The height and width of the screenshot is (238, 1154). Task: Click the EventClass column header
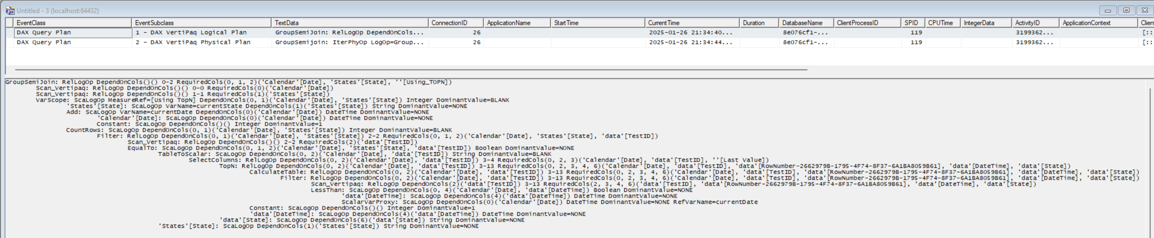point(72,23)
